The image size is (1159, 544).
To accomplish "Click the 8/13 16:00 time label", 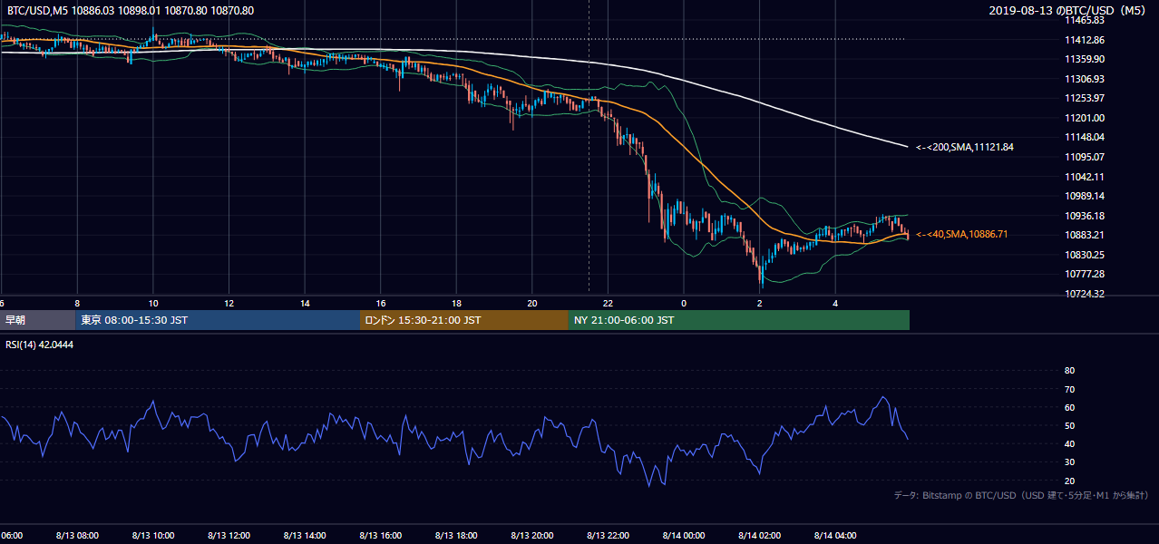I will pos(381,536).
